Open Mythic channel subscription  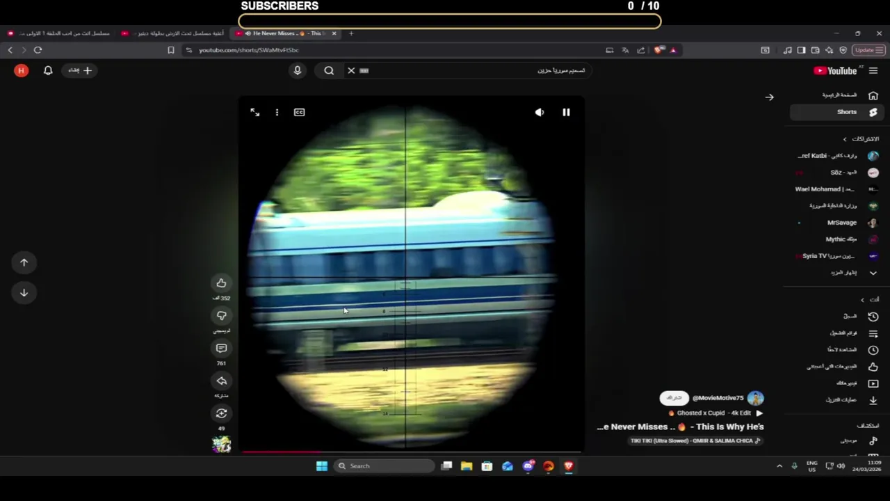836,239
